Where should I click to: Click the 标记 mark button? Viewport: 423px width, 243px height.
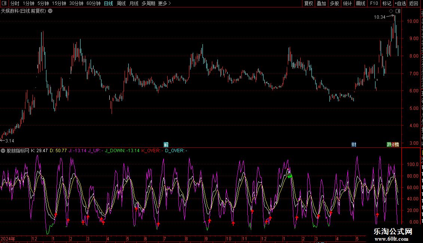[387, 3]
